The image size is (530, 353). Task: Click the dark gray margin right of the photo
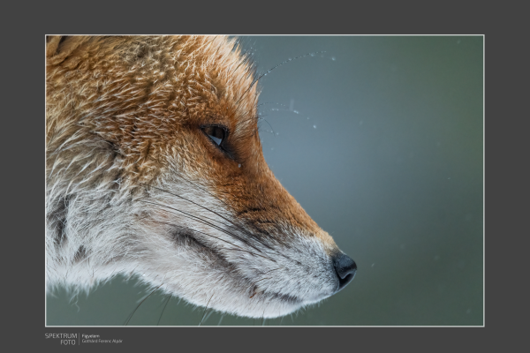coord(506,176)
